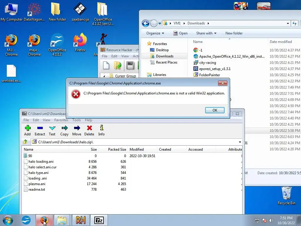Screen dimensions: 301x226
Task: Click the Move icon in 7-Zip toolbar
Action: pyautogui.click(x=77, y=130)
